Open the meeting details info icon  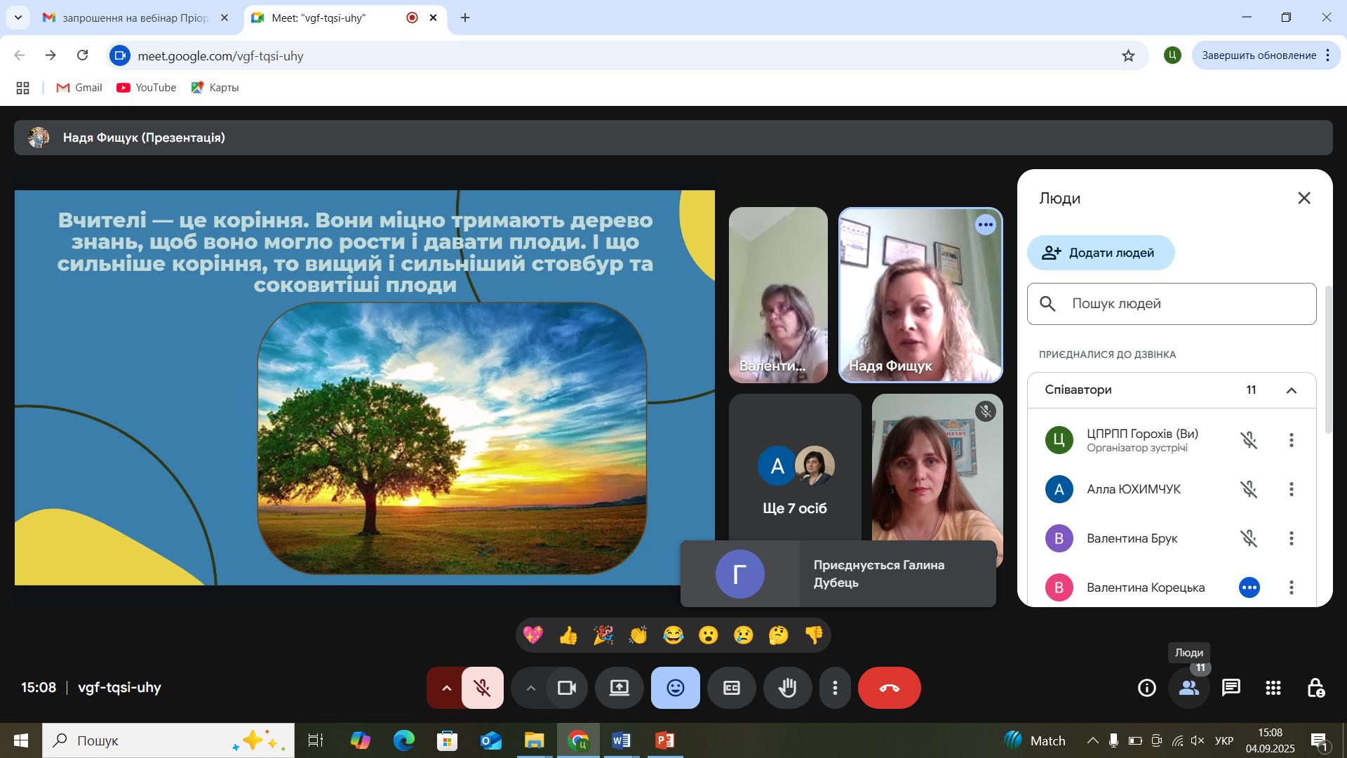pos(1146,688)
